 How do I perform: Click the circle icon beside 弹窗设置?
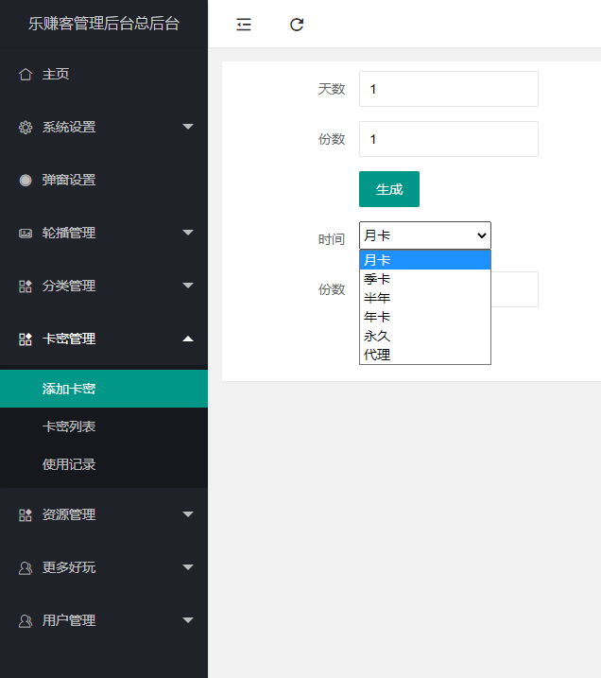[x=26, y=180]
